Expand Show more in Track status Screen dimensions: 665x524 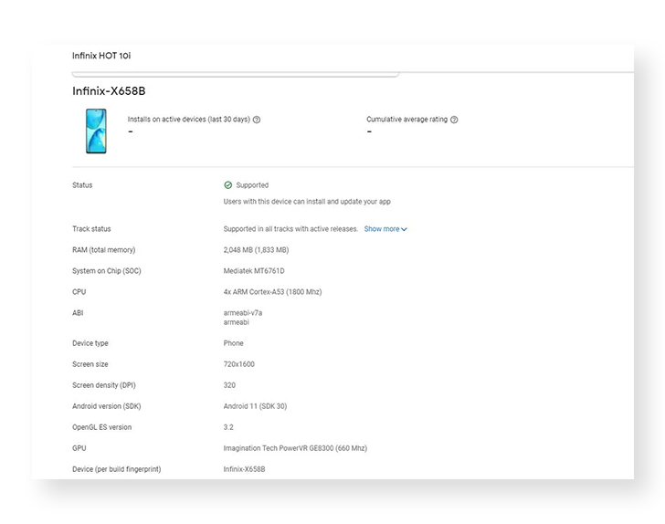tap(385, 229)
